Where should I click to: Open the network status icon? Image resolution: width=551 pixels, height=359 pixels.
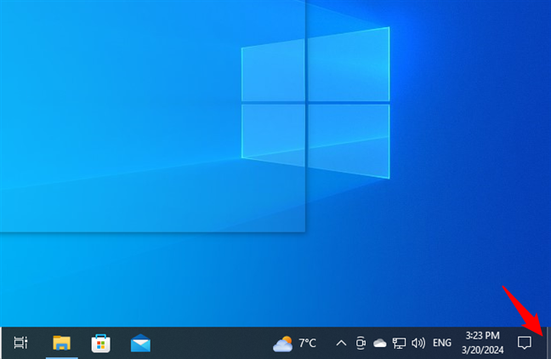click(399, 343)
